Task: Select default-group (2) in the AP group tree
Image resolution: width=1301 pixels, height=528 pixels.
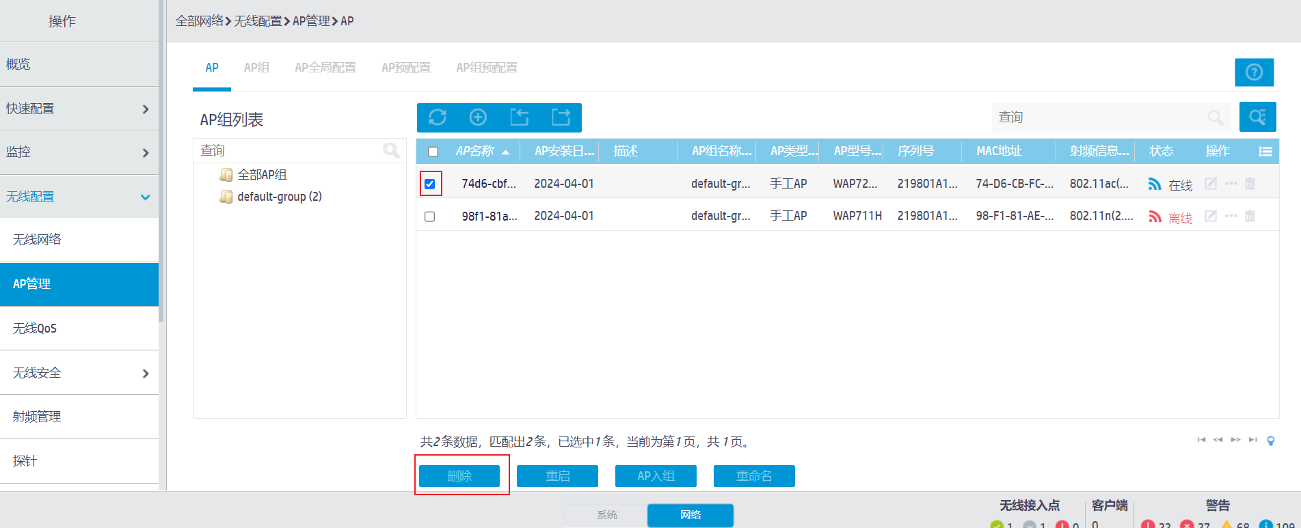Action: [280, 197]
